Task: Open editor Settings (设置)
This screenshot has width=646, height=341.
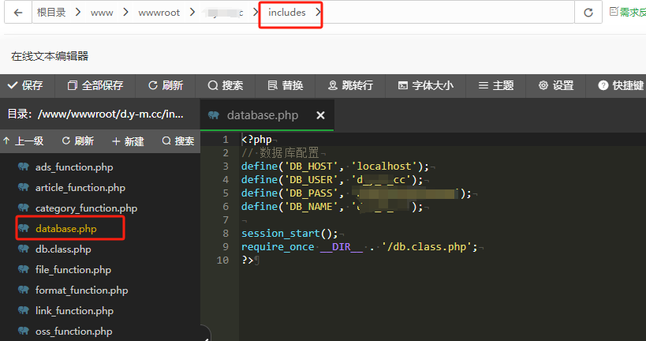Action: (555, 85)
